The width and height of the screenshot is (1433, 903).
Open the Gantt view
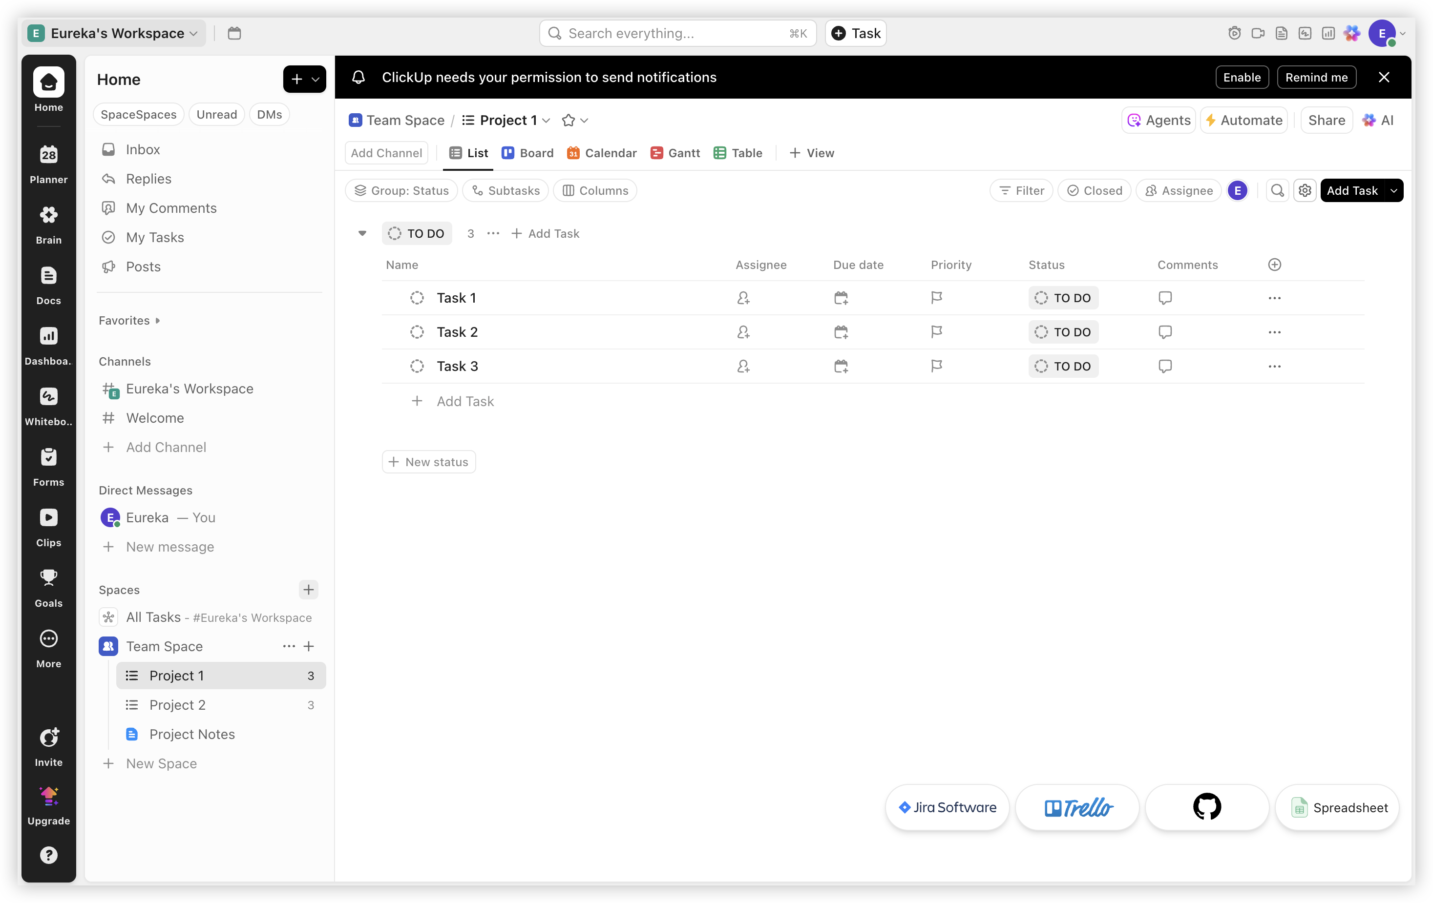coord(674,153)
